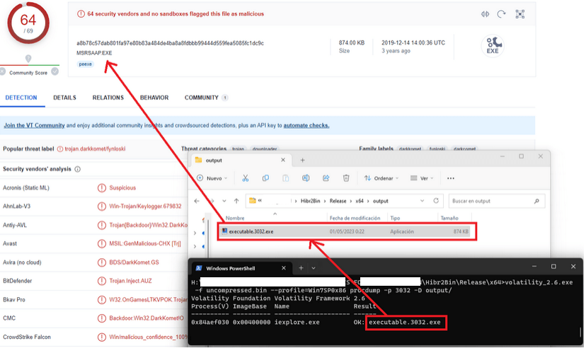This screenshot has width=586, height=348.
Task: Close the output tab in Explorer
Action: tap(283, 160)
